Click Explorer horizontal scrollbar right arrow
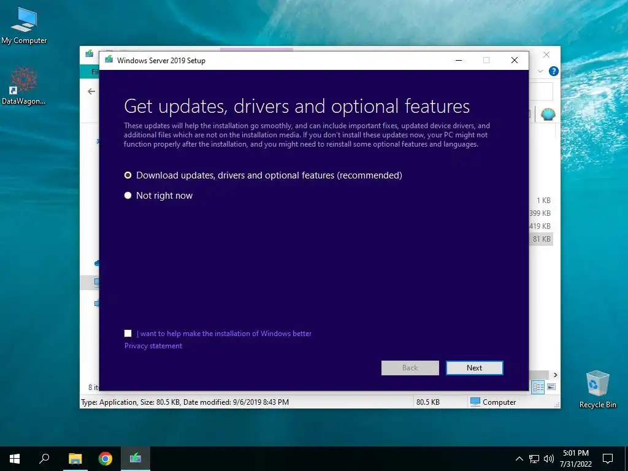Viewport: 628px width, 471px height. 555,375
